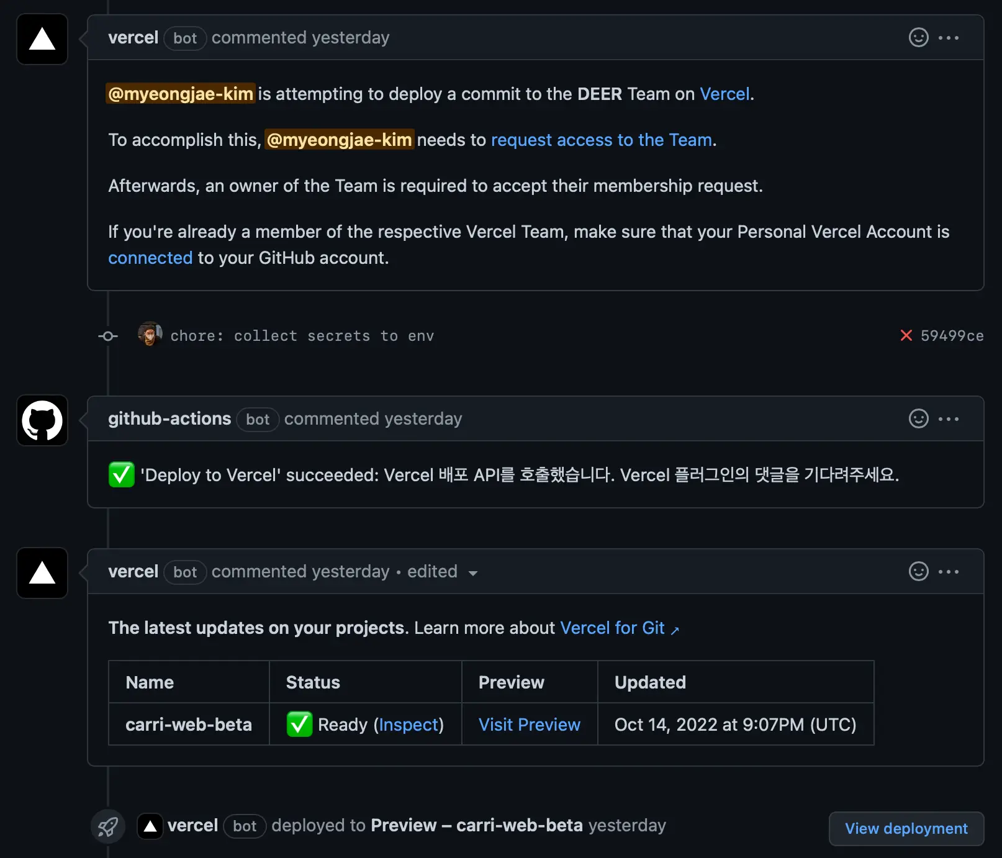
Task: Click vercel name in deployment event
Action: click(x=192, y=826)
